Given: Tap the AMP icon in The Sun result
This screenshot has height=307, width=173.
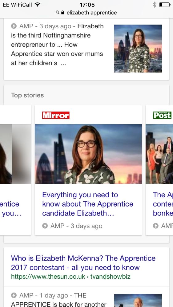Looking at the screenshot, I should click(x=14, y=295).
